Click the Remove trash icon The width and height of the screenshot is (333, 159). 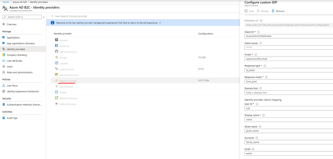tap(273, 11)
